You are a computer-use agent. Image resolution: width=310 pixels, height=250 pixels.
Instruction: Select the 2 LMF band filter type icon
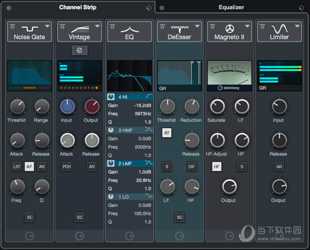pyautogui.click(x=149, y=163)
